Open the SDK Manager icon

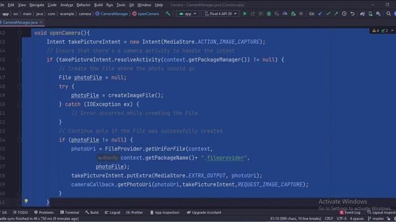pyautogui.click(x=378, y=14)
